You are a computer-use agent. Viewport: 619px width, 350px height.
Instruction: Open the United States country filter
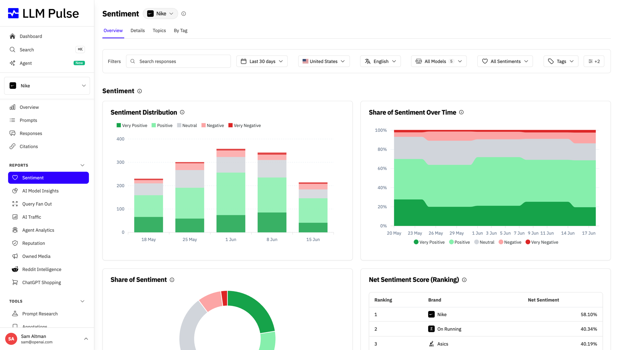pos(324,61)
